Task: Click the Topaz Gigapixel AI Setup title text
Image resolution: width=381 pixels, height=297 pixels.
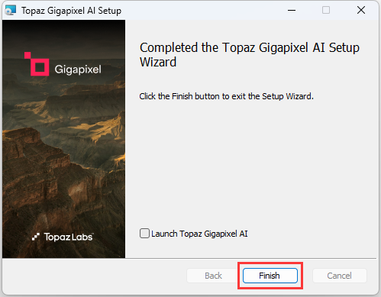Action: point(71,11)
